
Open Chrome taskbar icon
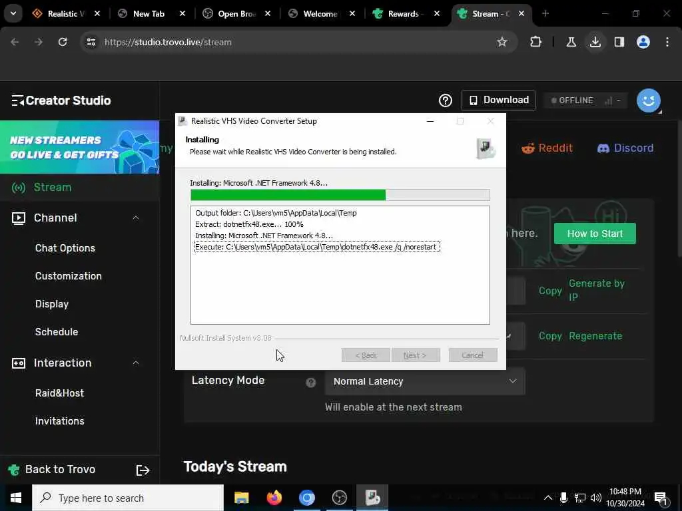[306, 498]
